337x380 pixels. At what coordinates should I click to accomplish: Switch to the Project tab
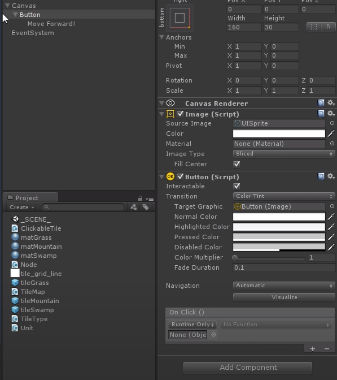[30, 198]
